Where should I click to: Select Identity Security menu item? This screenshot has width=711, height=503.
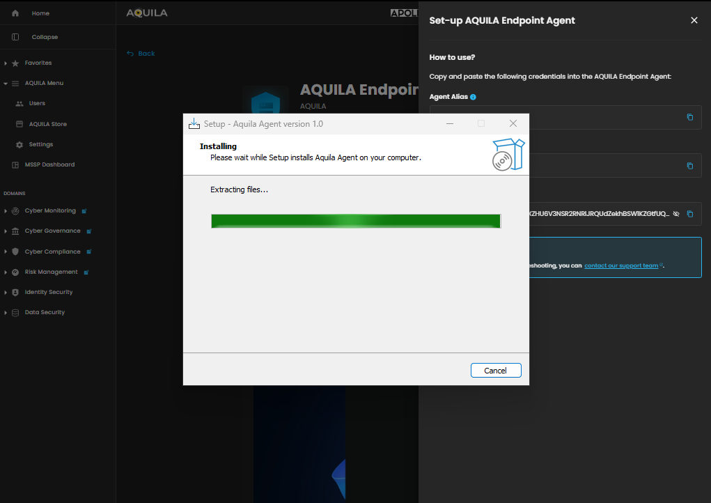point(48,292)
